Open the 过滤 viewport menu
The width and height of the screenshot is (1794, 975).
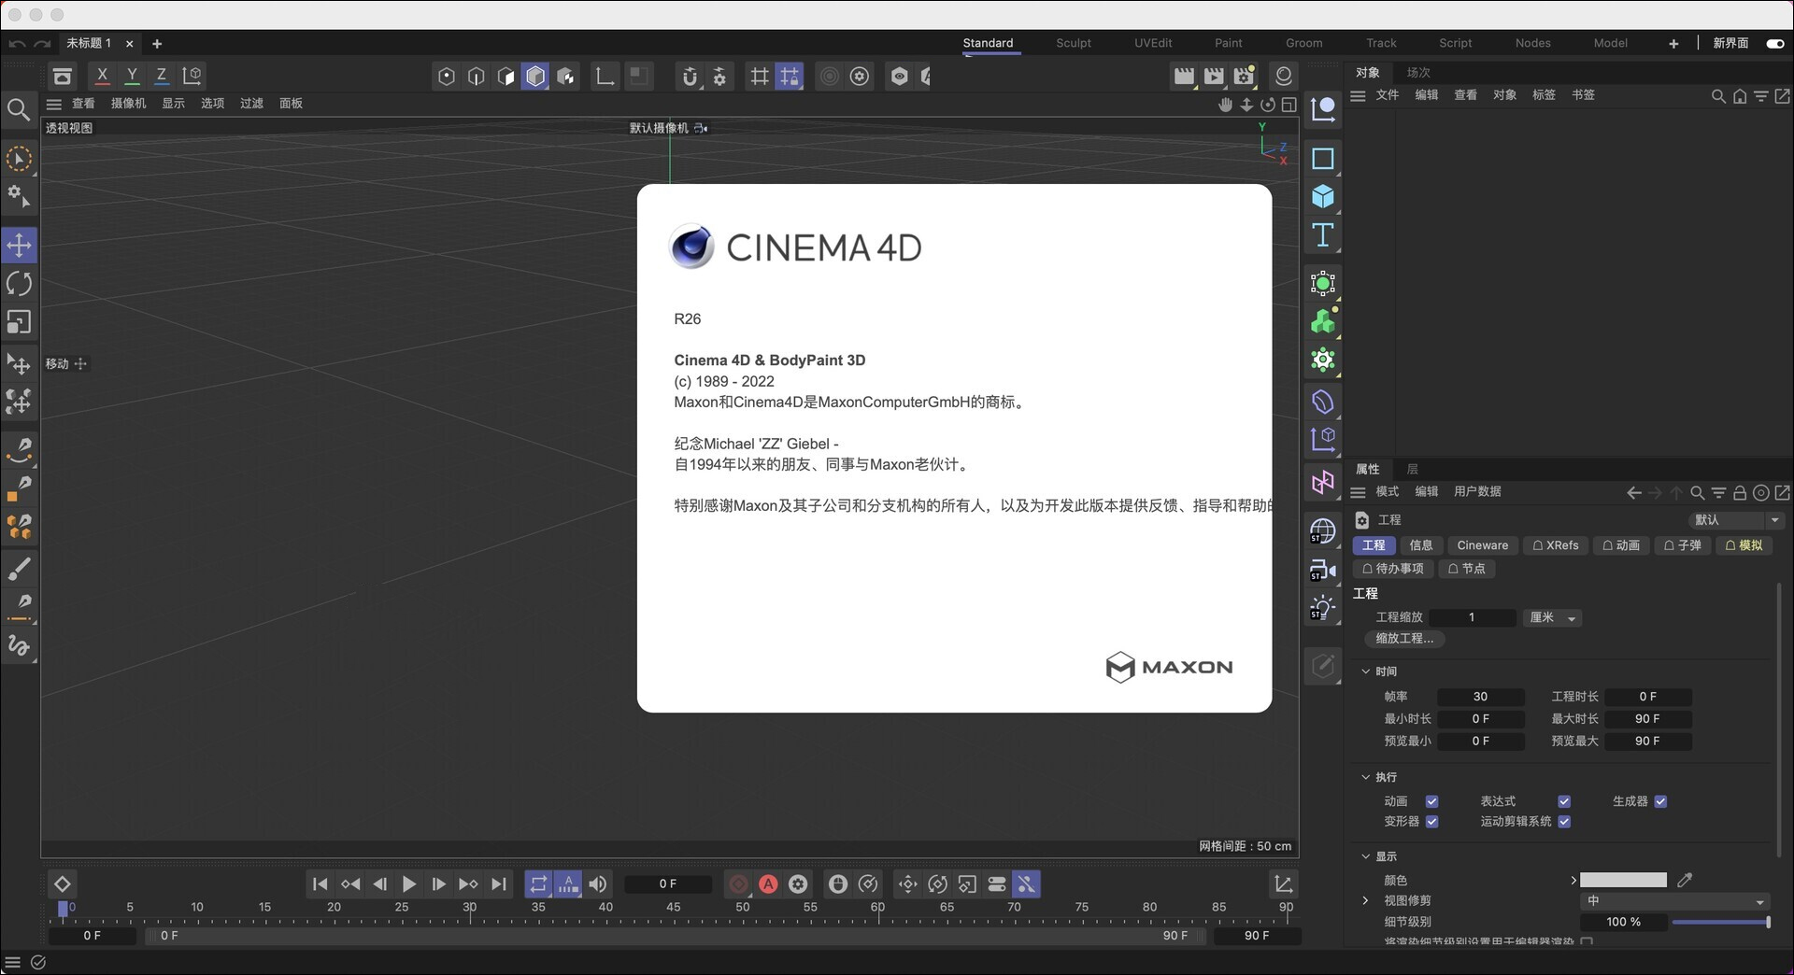(x=251, y=104)
